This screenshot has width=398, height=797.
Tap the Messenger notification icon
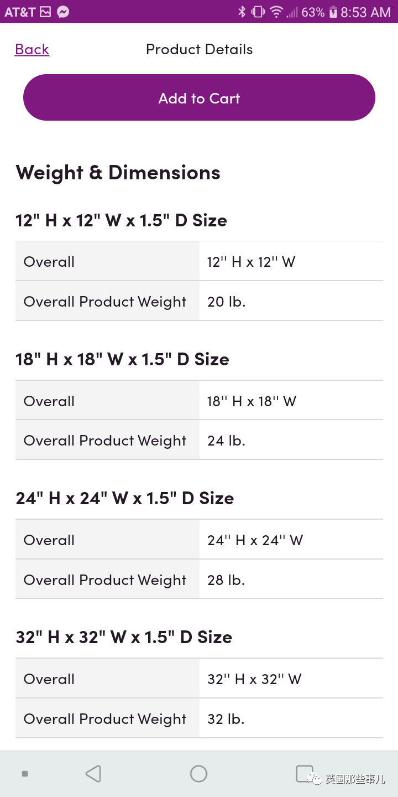63,12
